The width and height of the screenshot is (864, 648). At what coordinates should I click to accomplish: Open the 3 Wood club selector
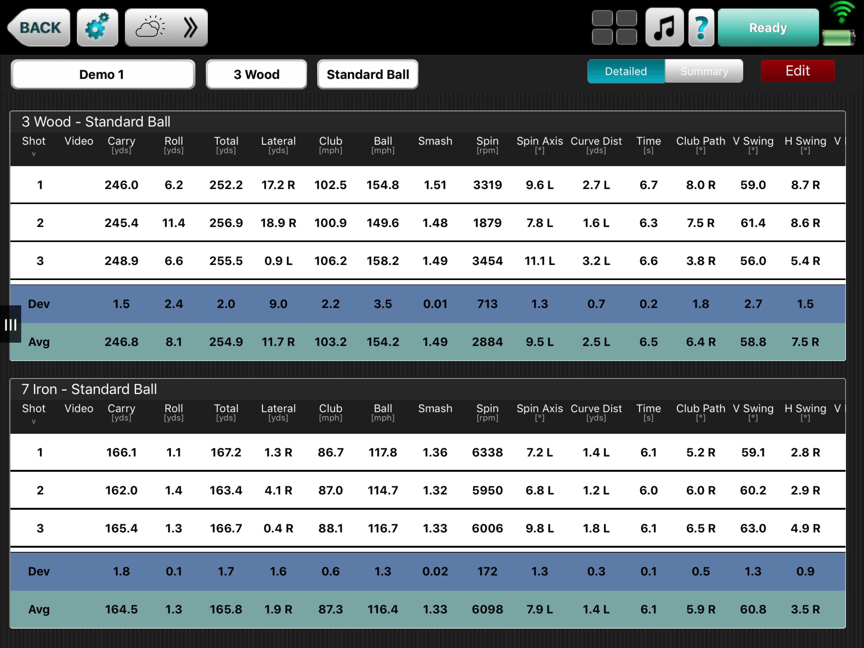pos(256,74)
